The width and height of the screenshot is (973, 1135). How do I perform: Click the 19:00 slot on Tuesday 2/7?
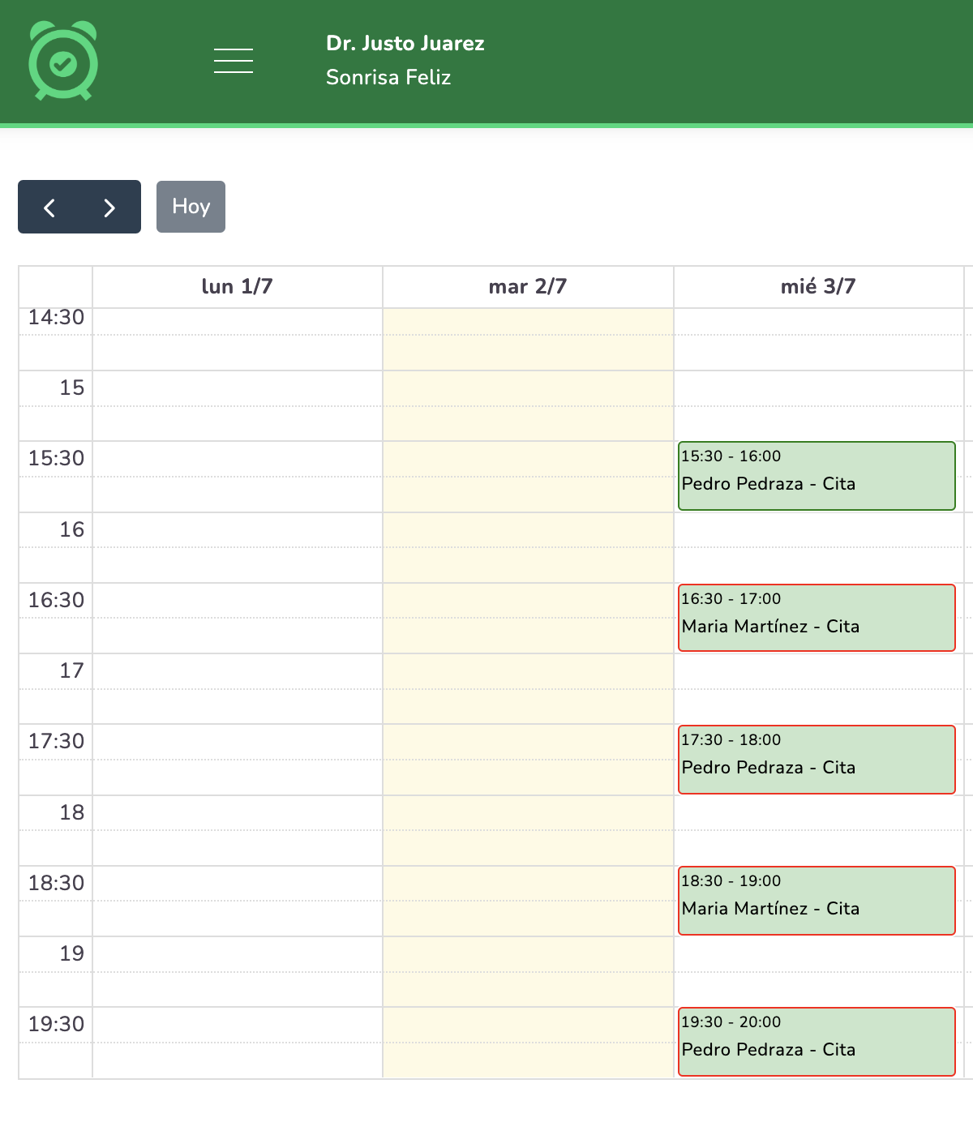click(x=528, y=954)
